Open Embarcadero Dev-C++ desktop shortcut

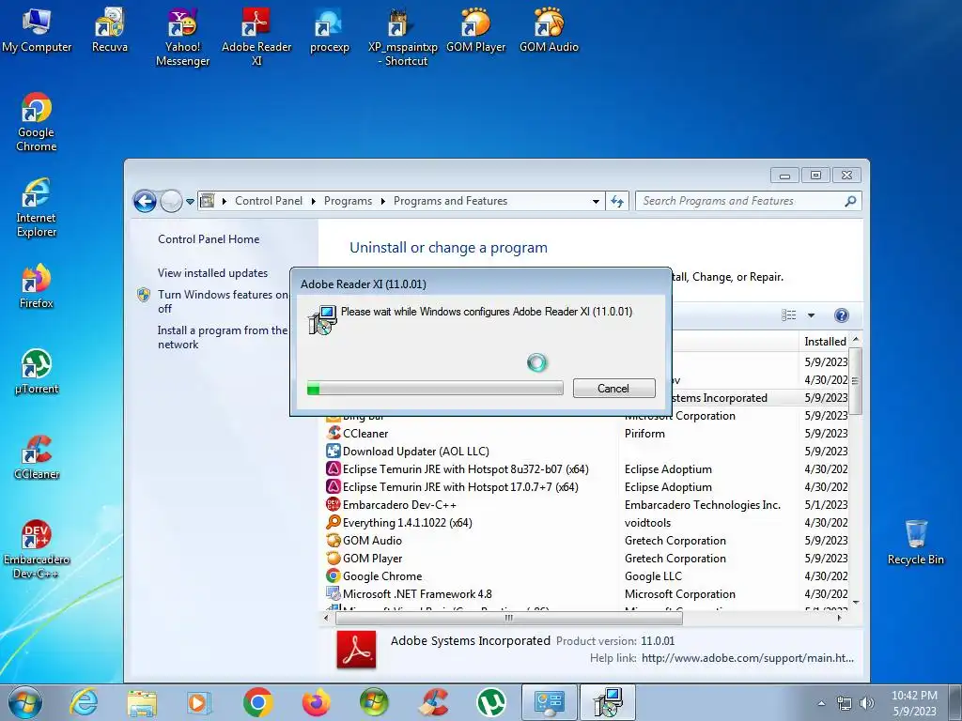pyautogui.click(x=37, y=549)
